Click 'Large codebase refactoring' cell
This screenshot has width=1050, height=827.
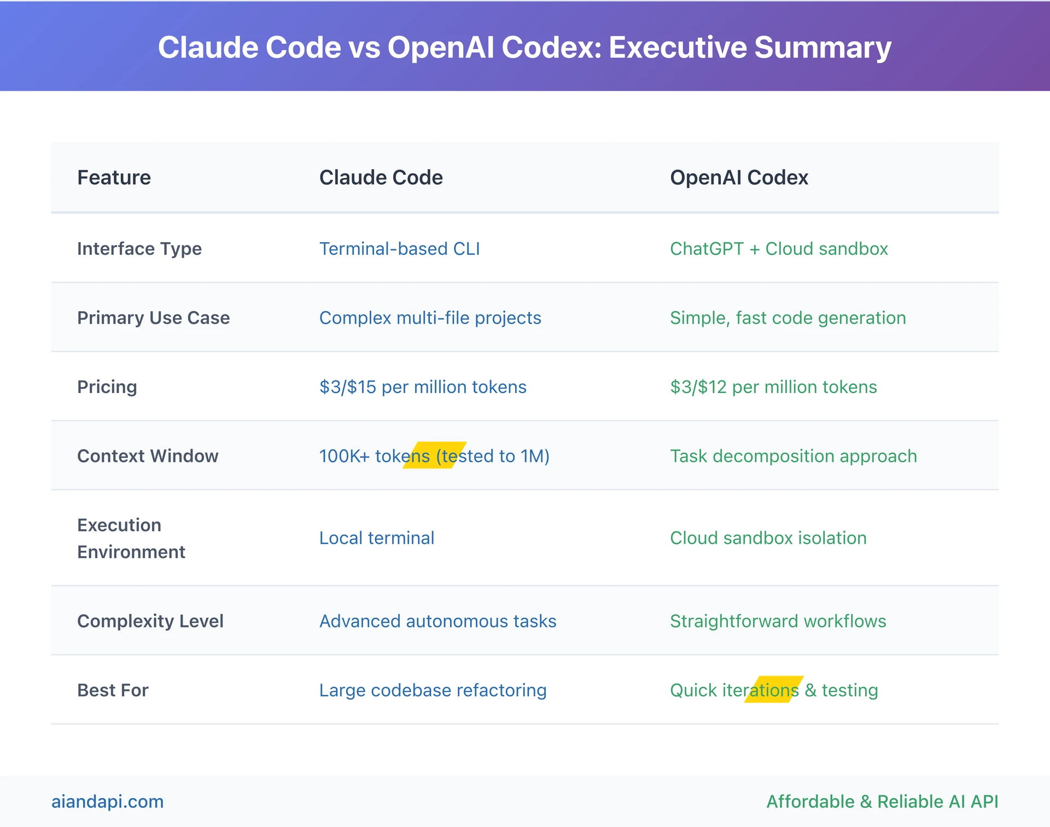[x=433, y=690]
